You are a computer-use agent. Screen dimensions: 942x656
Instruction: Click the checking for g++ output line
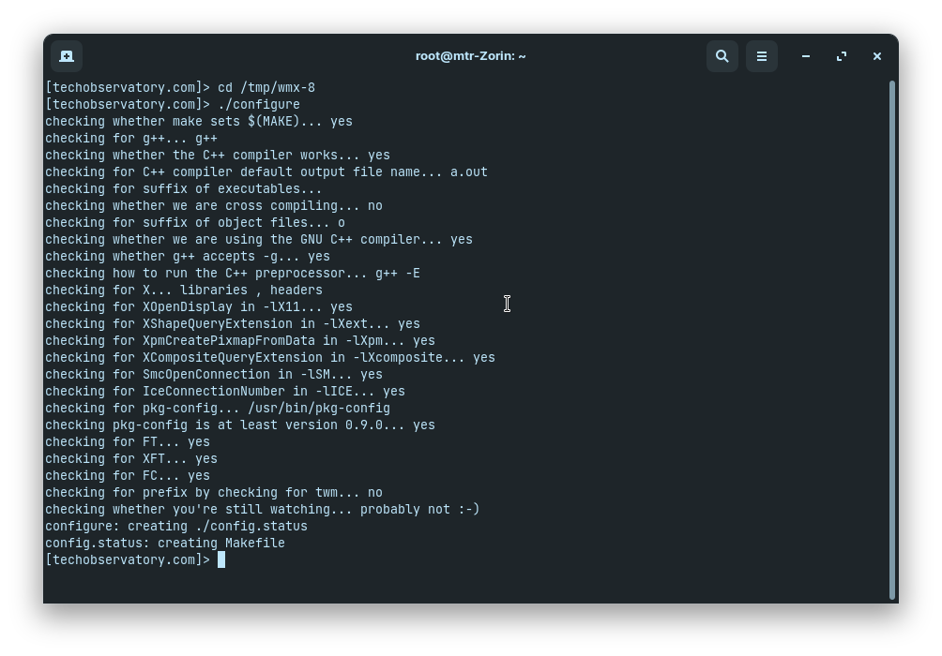click(131, 138)
